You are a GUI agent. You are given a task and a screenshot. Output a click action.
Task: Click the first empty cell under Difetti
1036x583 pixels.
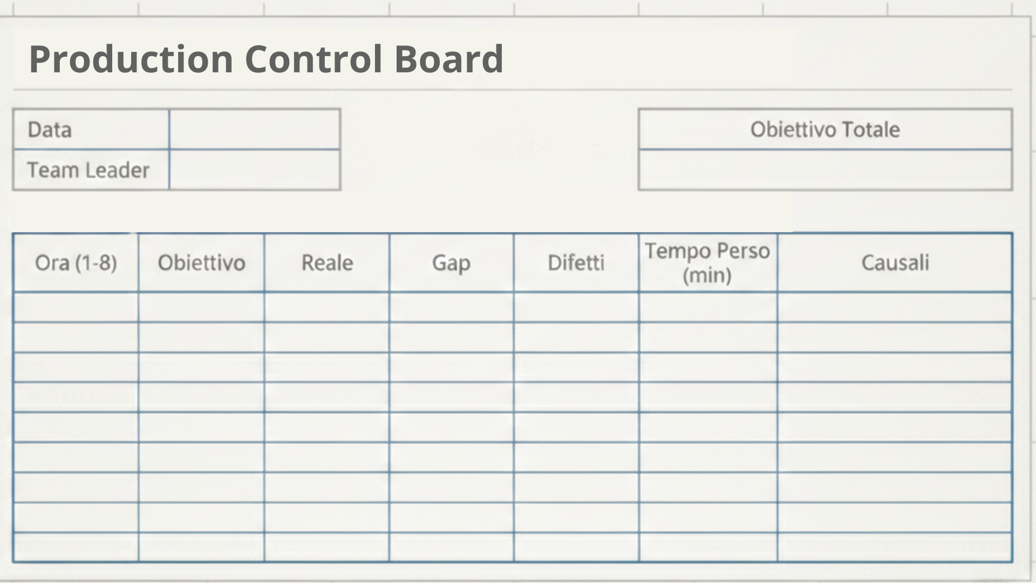[x=576, y=307]
